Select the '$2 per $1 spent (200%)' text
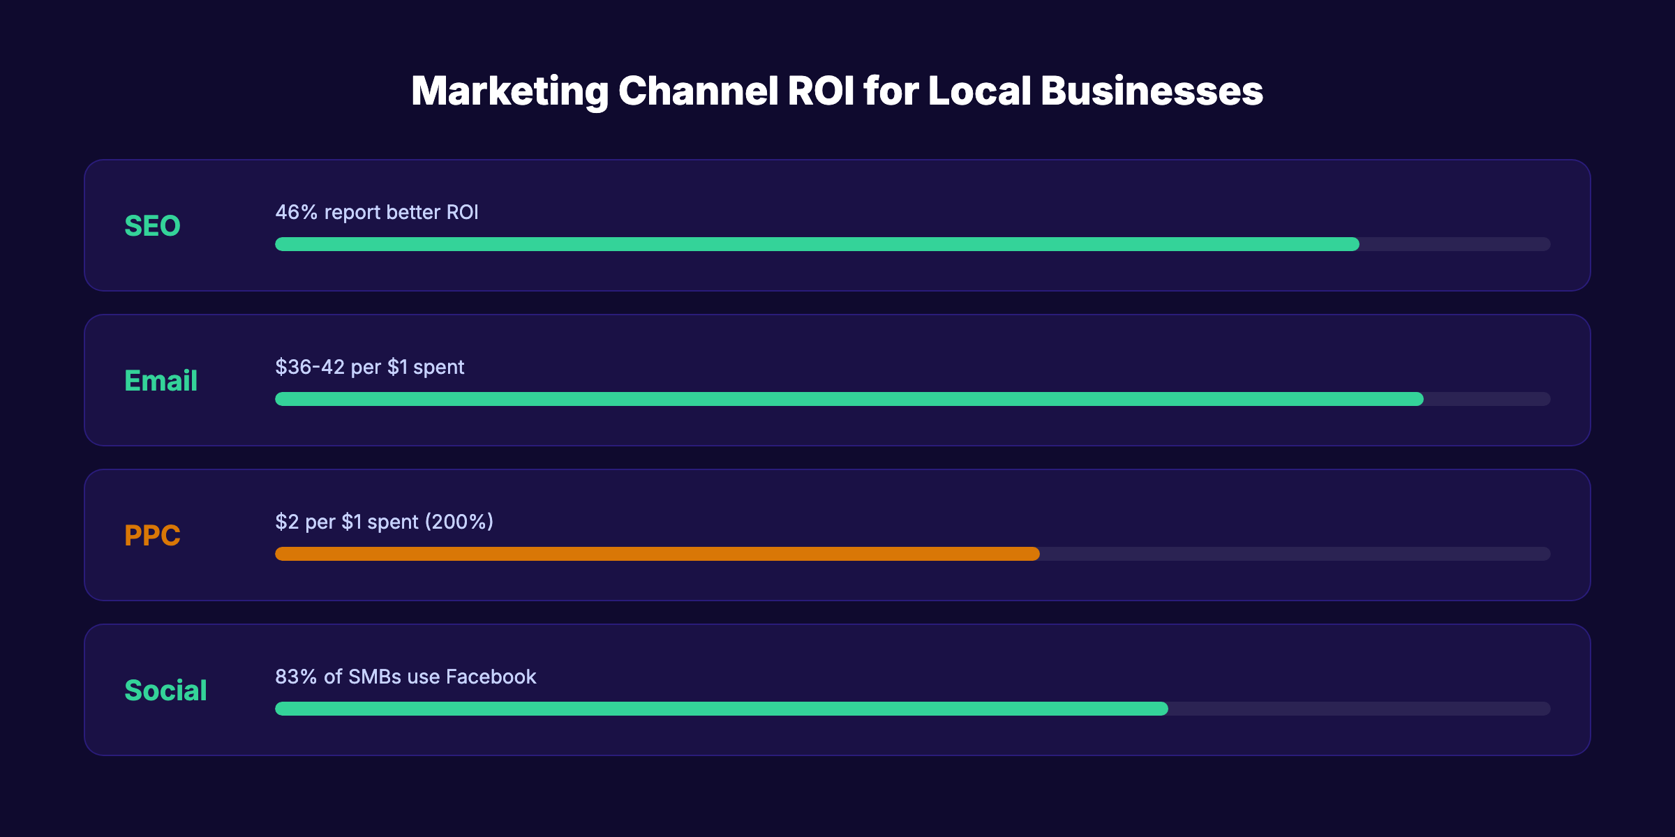 (x=384, y=521)
